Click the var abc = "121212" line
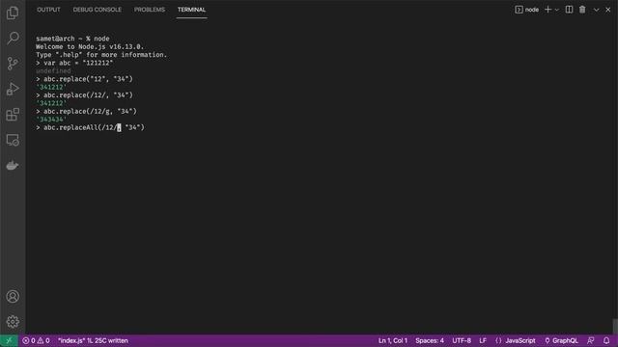This screenshot has height=347, width=618. 74,63
